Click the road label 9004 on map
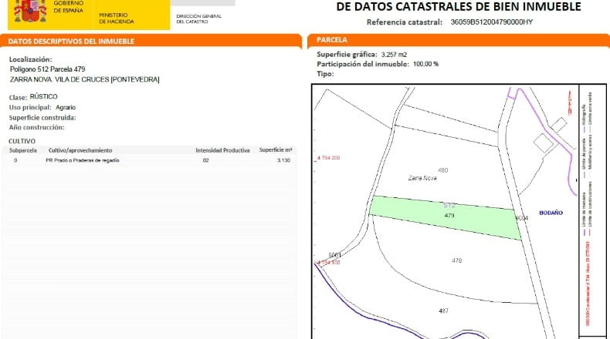This screenshot has height=339, width=610. coord(522,218)
